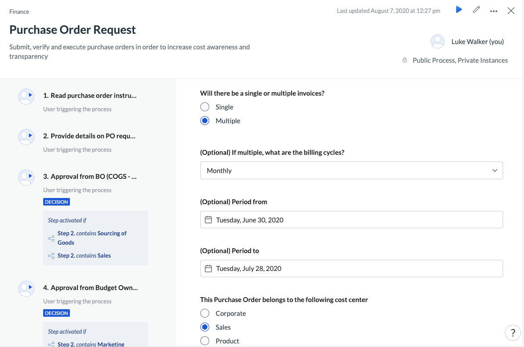The height and width of the screenshot is (347, 524).
Task: Click the Finance category label
Action: (19, 12)
